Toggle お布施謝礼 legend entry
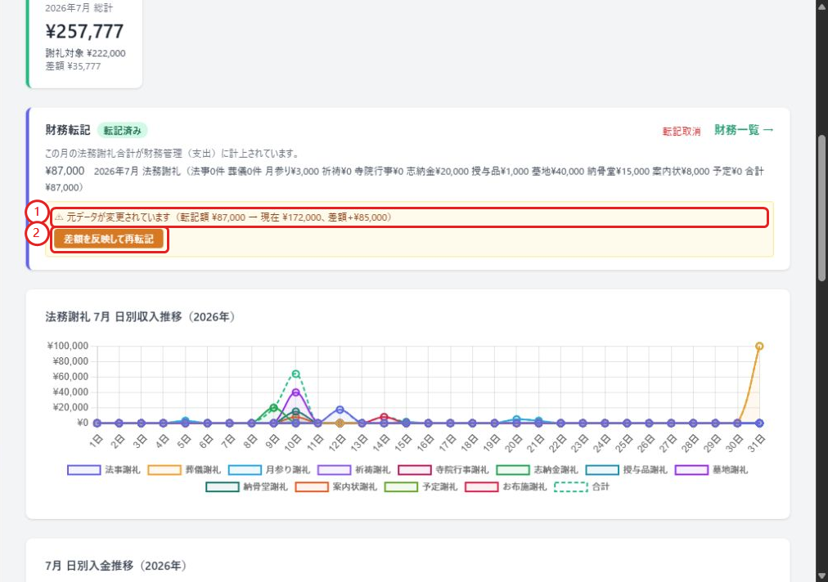Viewport: 828px width, 582px height. (x=506, y=486)
